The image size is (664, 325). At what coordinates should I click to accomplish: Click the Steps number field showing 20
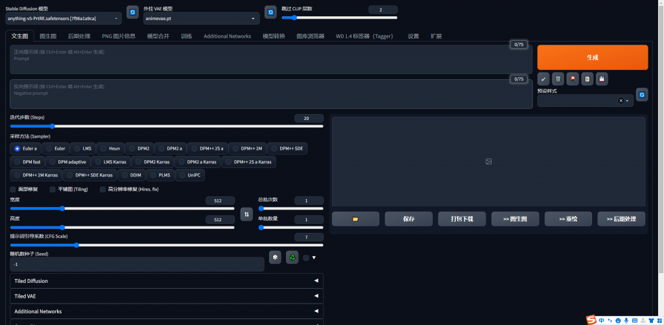click(x=309, y=119)
